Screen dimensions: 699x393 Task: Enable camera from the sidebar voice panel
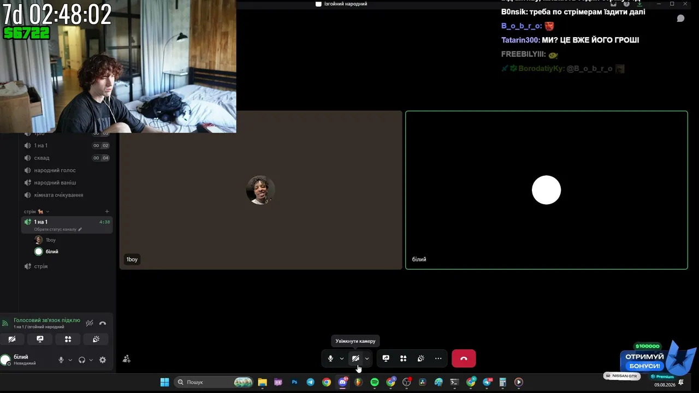[12, 339]
